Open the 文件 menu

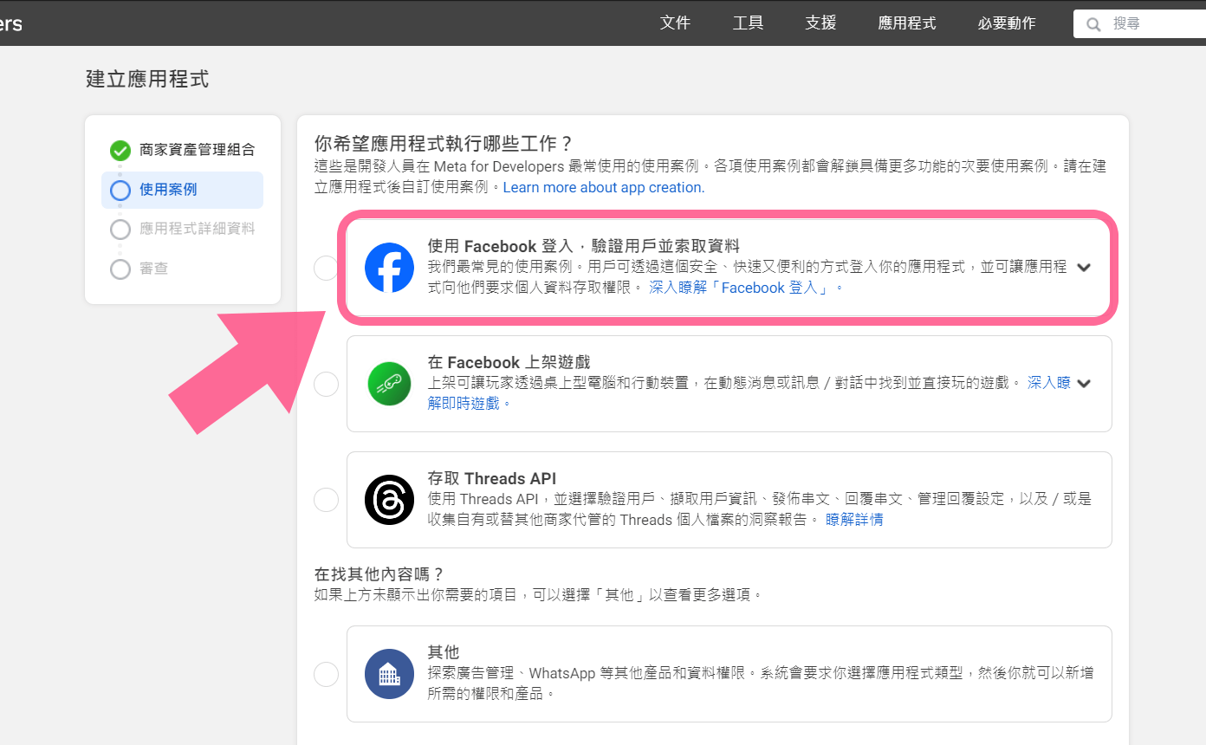[x=675, y=23]
